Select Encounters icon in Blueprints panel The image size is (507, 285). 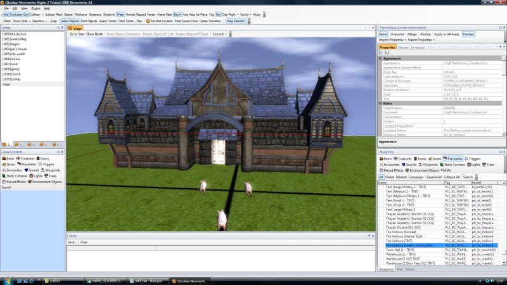coord(382,165)
